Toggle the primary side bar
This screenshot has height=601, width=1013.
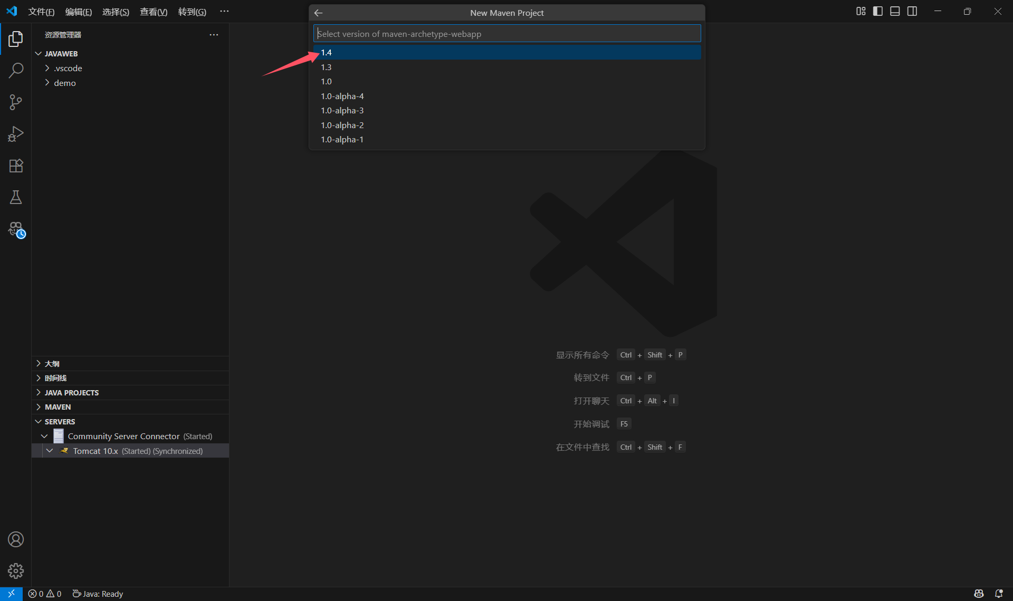(878, 11)
